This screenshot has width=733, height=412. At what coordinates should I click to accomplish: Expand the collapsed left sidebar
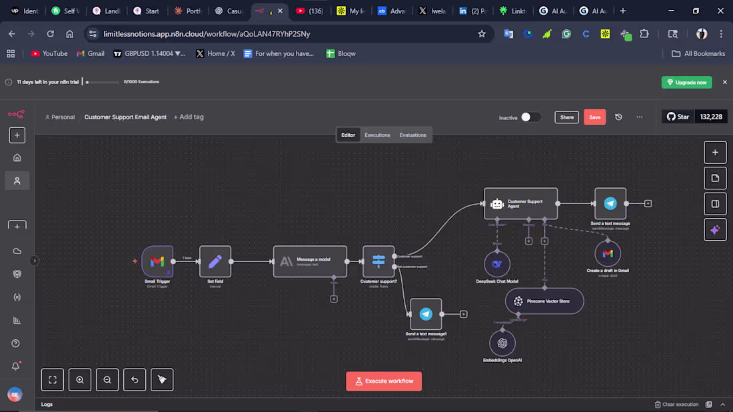(x=35, y=261)
